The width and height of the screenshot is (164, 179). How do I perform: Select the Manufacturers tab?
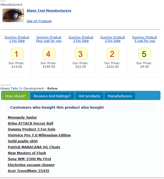pyautogui.click(x=120, y=96)
